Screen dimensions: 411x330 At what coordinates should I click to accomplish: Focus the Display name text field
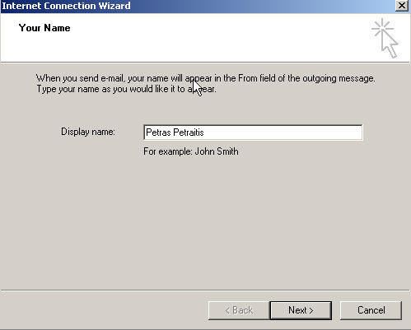[x=253, y=132]
